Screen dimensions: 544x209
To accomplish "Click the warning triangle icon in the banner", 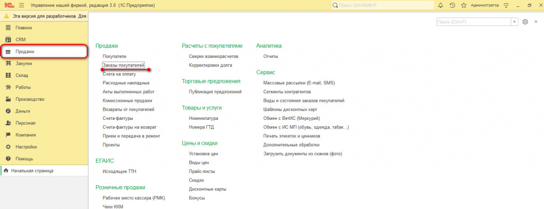I will pos(6,16).
